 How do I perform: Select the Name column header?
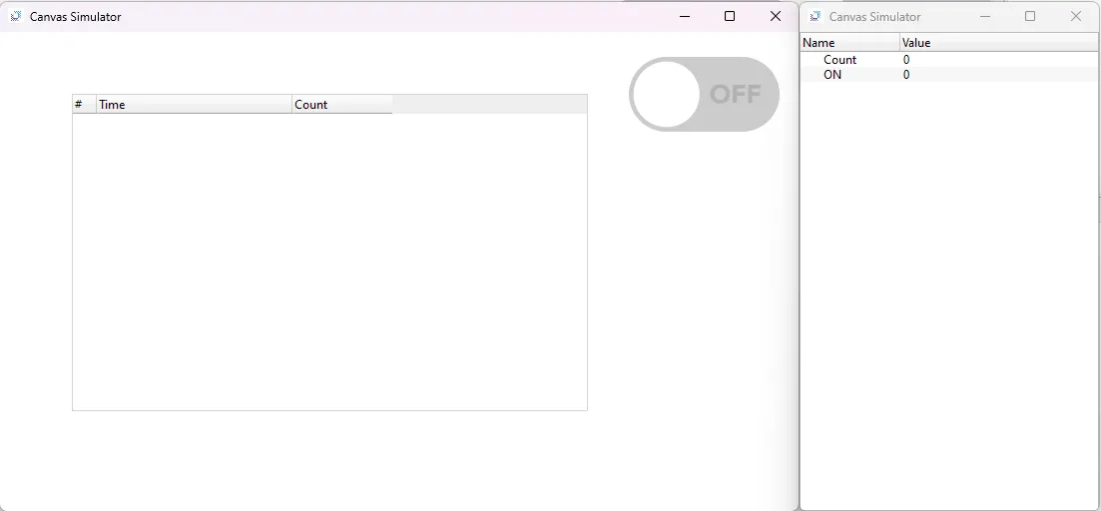849,43
